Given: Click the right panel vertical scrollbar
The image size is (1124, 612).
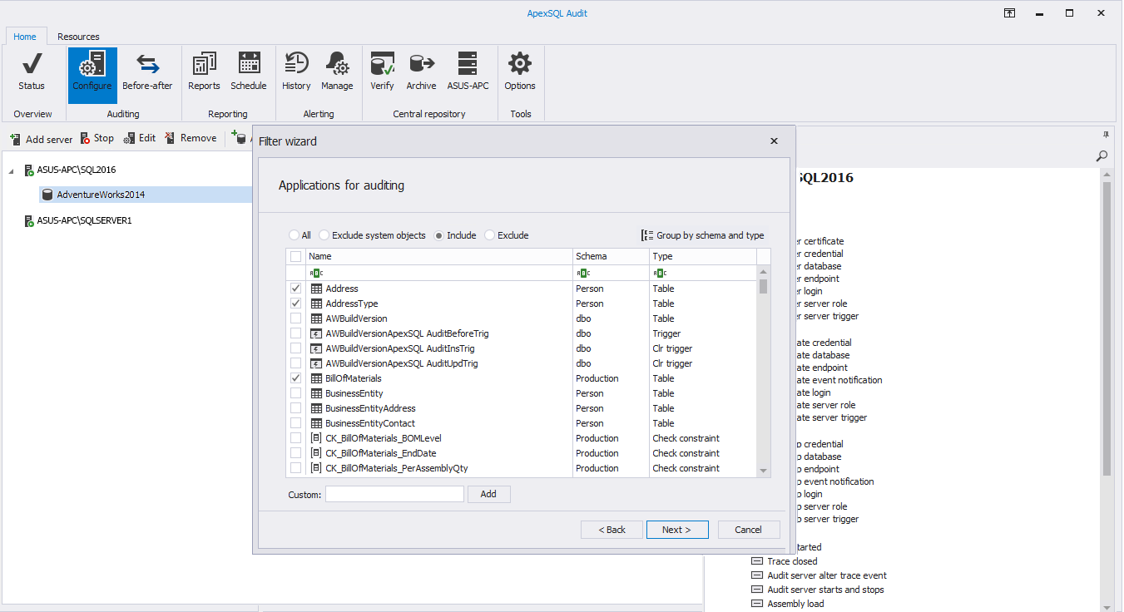Looking at the screenshot, I should (x=1107, y=328).
